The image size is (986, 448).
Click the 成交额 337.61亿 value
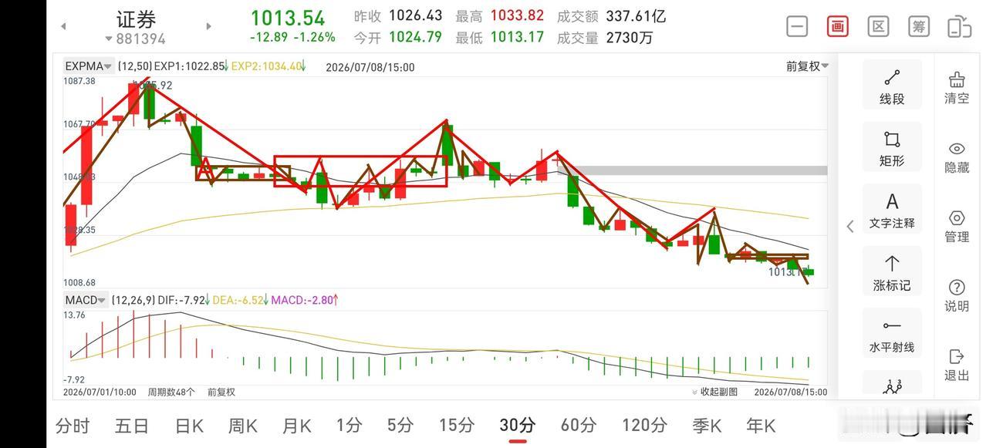636,15
